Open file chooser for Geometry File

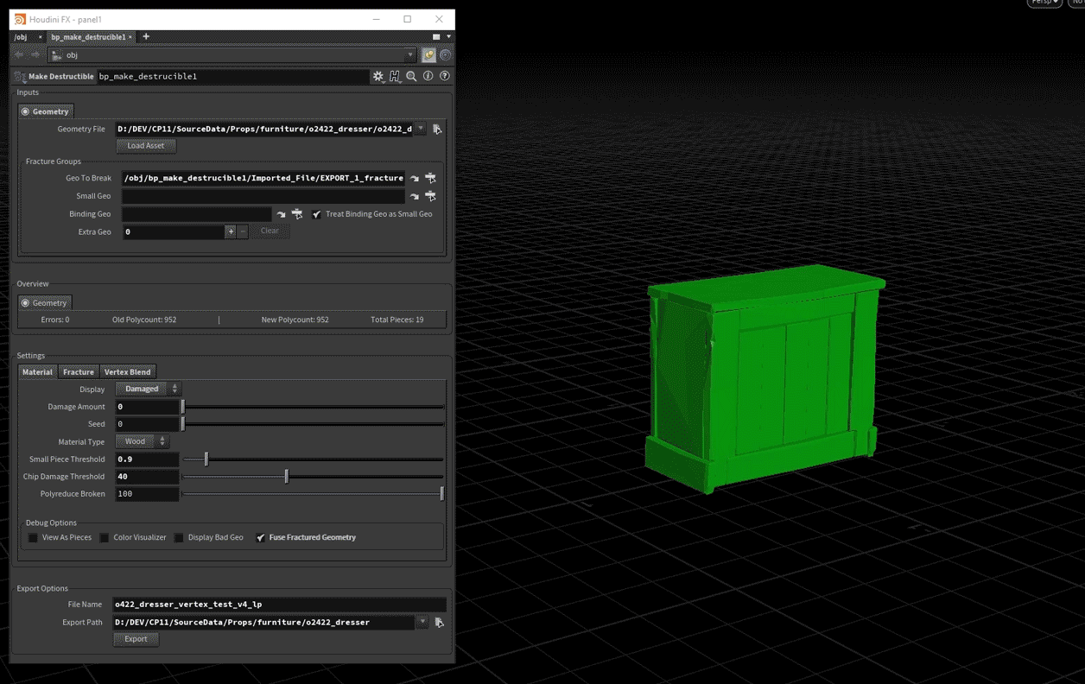click(x=437, y=129)
